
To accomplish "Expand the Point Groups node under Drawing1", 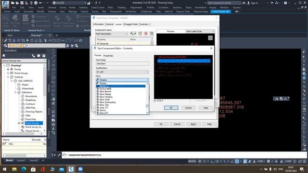I will 8,73.
